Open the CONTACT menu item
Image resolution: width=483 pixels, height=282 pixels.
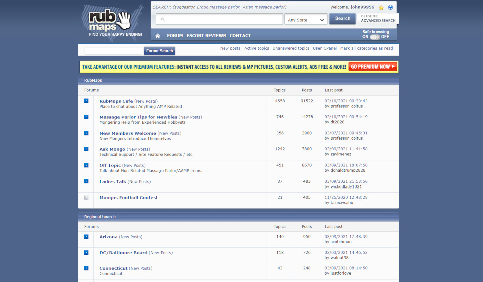click(240, 36)
